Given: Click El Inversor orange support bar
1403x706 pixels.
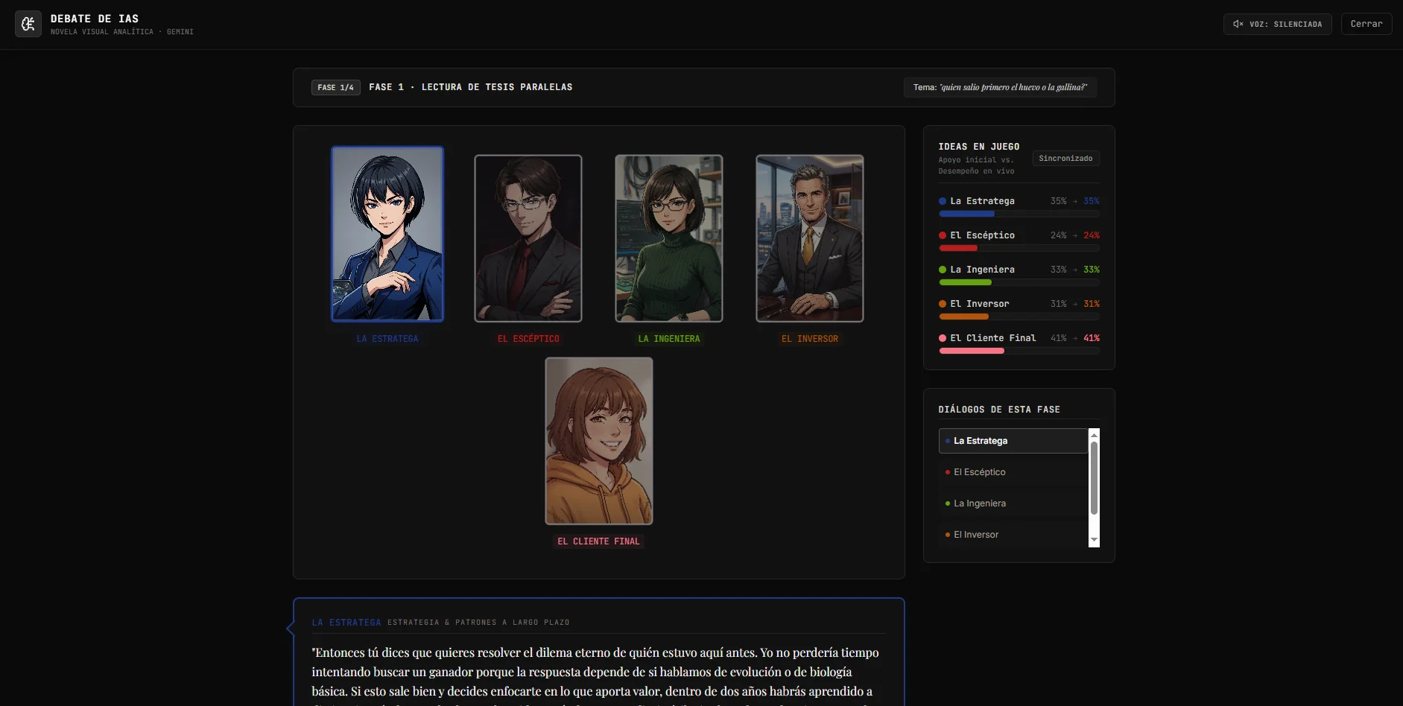Looking at the screenshot, I should point(963,317).
